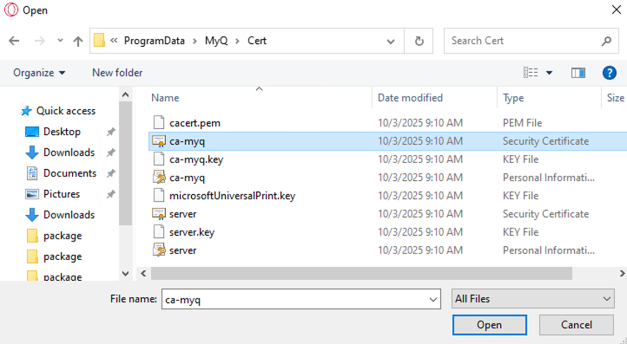Select the cacert.pem file
The image size is (627, 344).
point(195,123)
